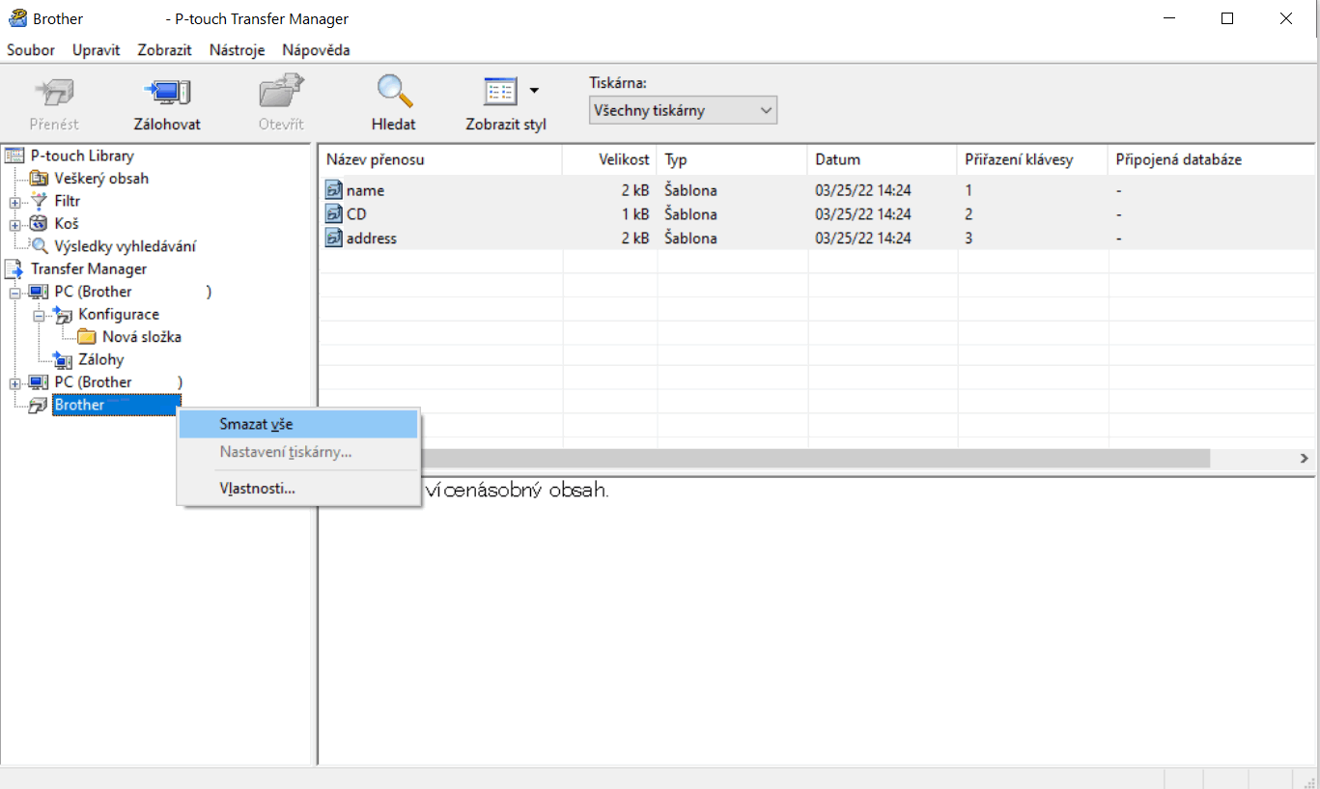Screen dimensions: 1320x789
Task: Sort by Typ column header
Action: point(732,159)
